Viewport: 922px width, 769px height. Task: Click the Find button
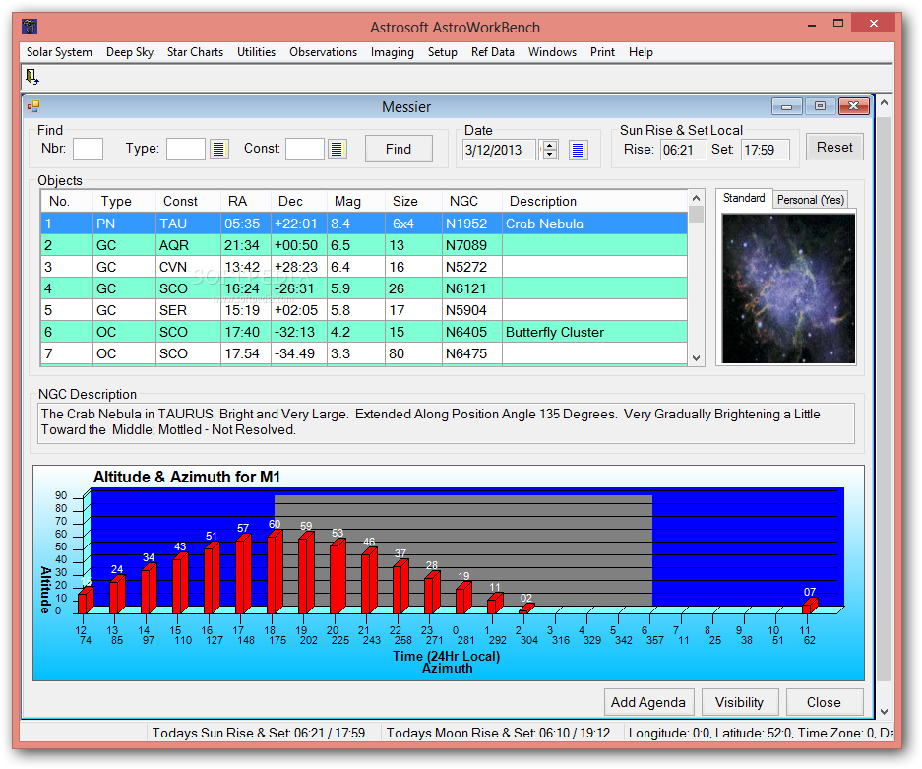tap(399, 149)
